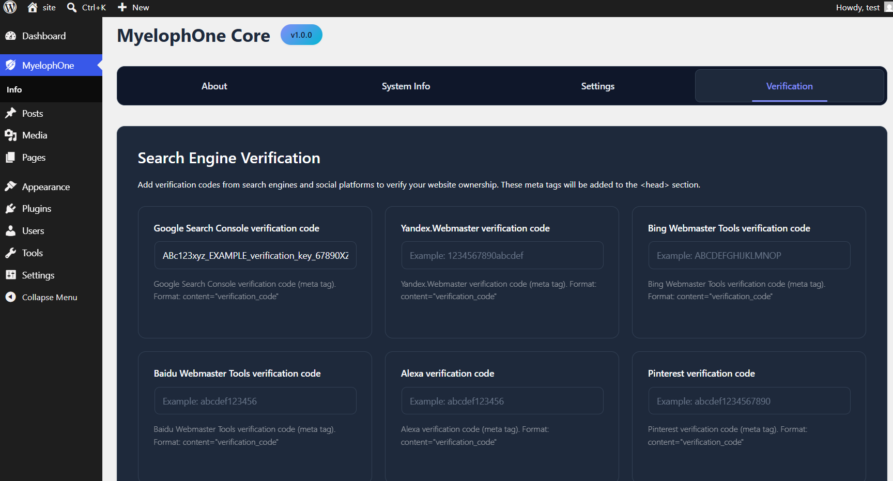Click the Bing Webmaster Tools verification code label
Viewport: 893px width, 481px height.
[729, 228]
